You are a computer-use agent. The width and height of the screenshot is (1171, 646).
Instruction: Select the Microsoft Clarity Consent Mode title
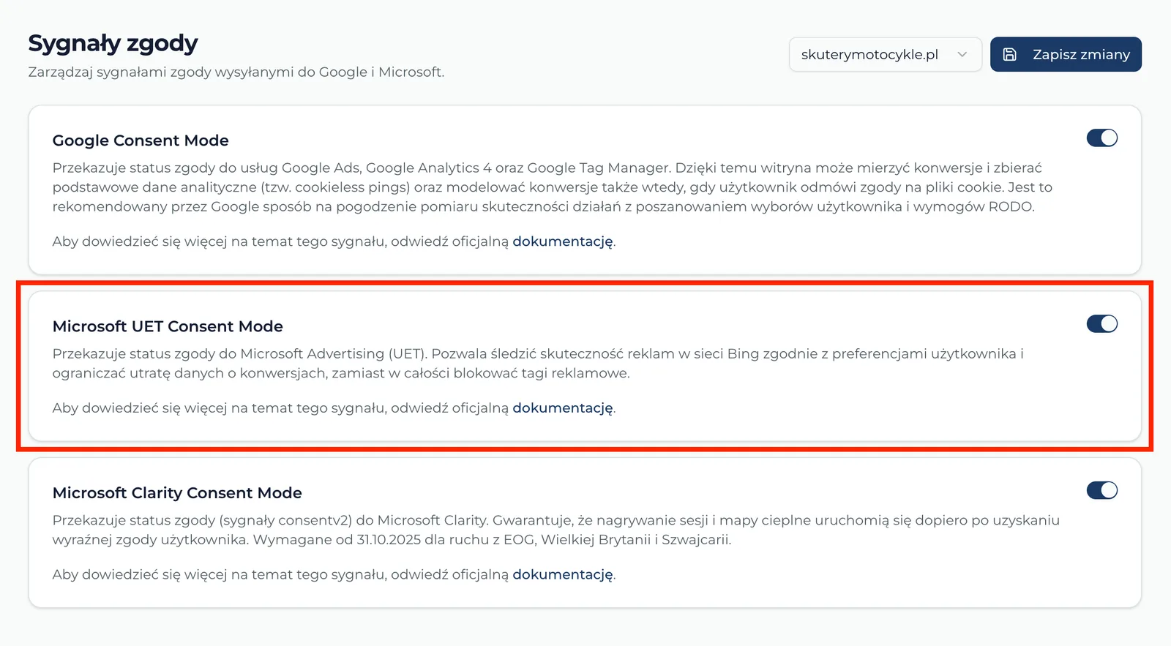[177, 493]
